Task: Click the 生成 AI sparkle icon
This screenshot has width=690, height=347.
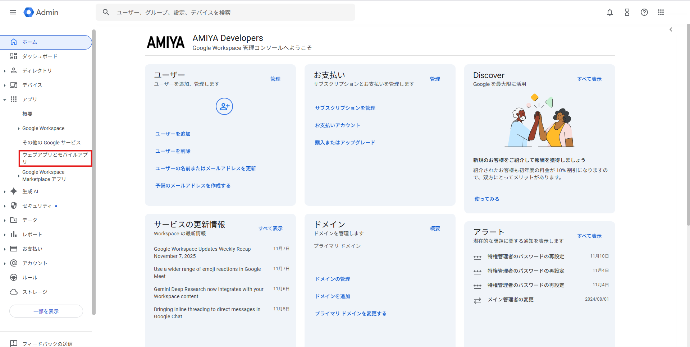Action: (14, 191)
